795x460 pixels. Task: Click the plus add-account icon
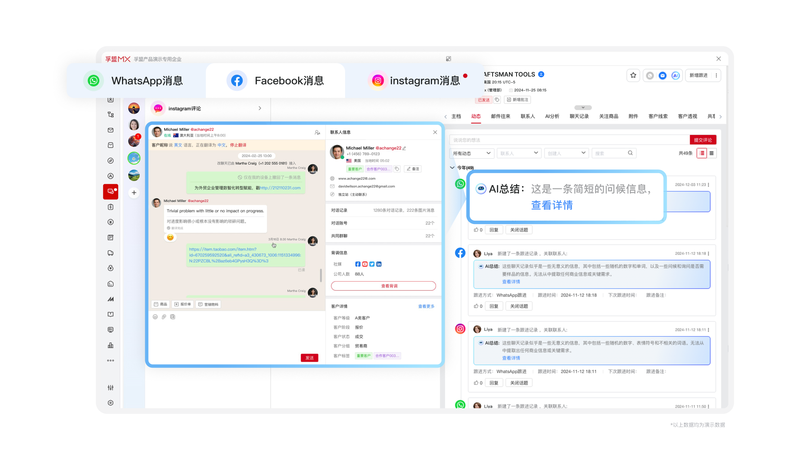coord(134,193)
